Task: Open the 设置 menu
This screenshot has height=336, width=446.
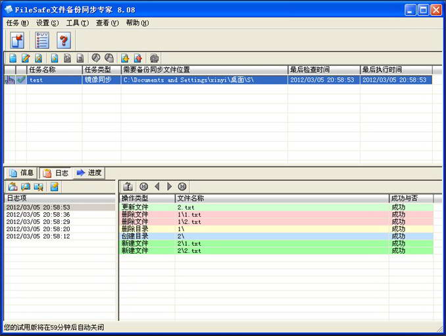Action: coord(47,23)
